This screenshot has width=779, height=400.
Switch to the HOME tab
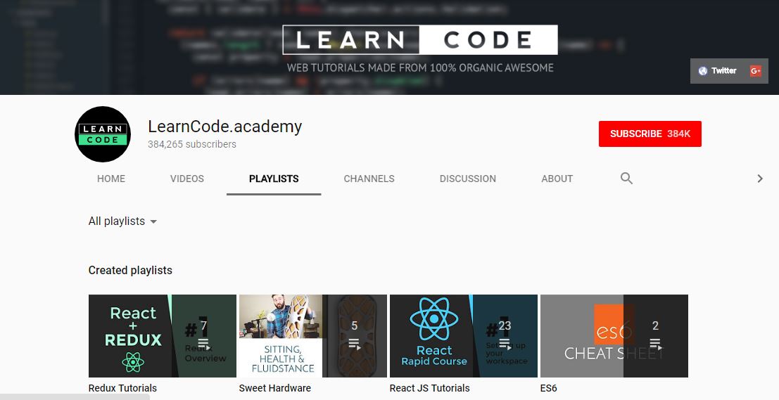click(x=111, y=179)
